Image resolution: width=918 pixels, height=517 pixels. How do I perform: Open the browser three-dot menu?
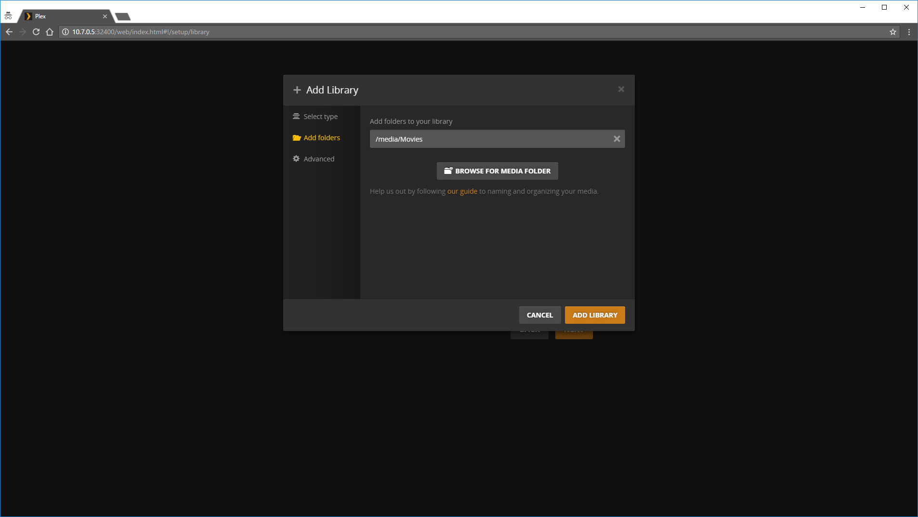point(909,32)
